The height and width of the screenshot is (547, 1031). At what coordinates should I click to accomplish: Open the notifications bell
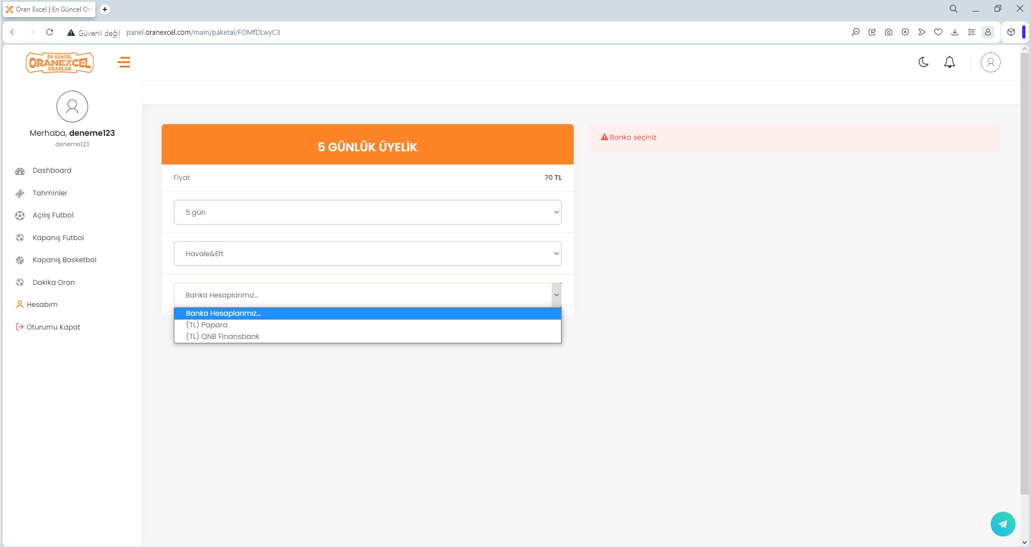click(x=949, y=62)
